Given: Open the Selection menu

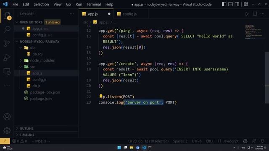Looking at the screenshot, I should (41, 4).
